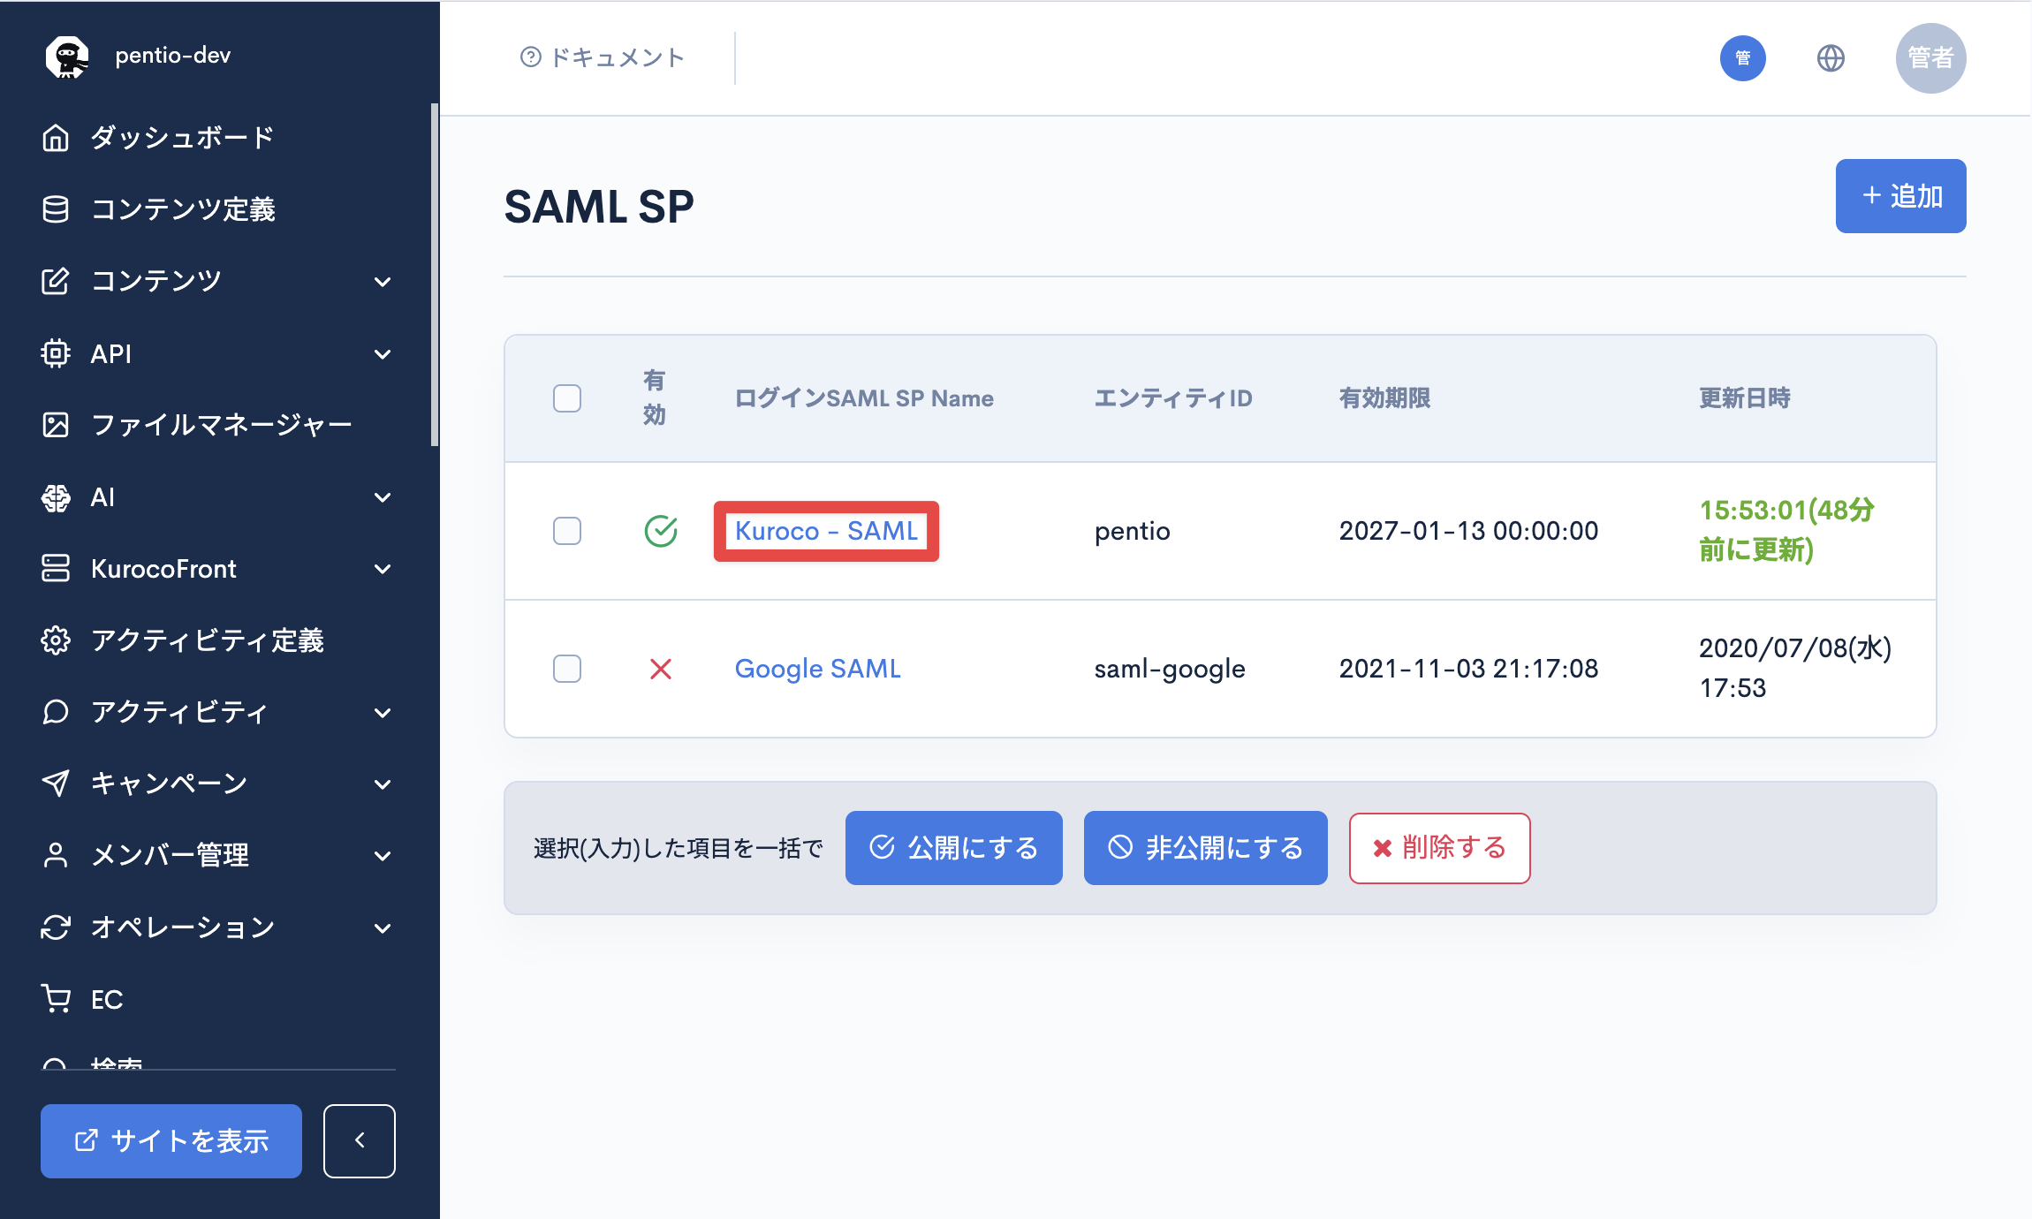Viewport: 2032px width, 1219px height.
Task: Click the saml-google entity ID cell
Action: point(1170,669)
